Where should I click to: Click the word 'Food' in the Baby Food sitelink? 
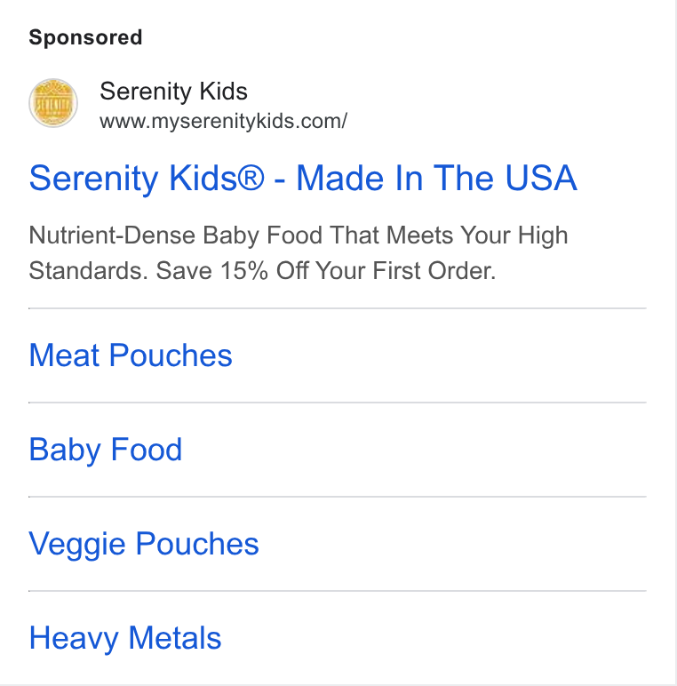[147, 450]
